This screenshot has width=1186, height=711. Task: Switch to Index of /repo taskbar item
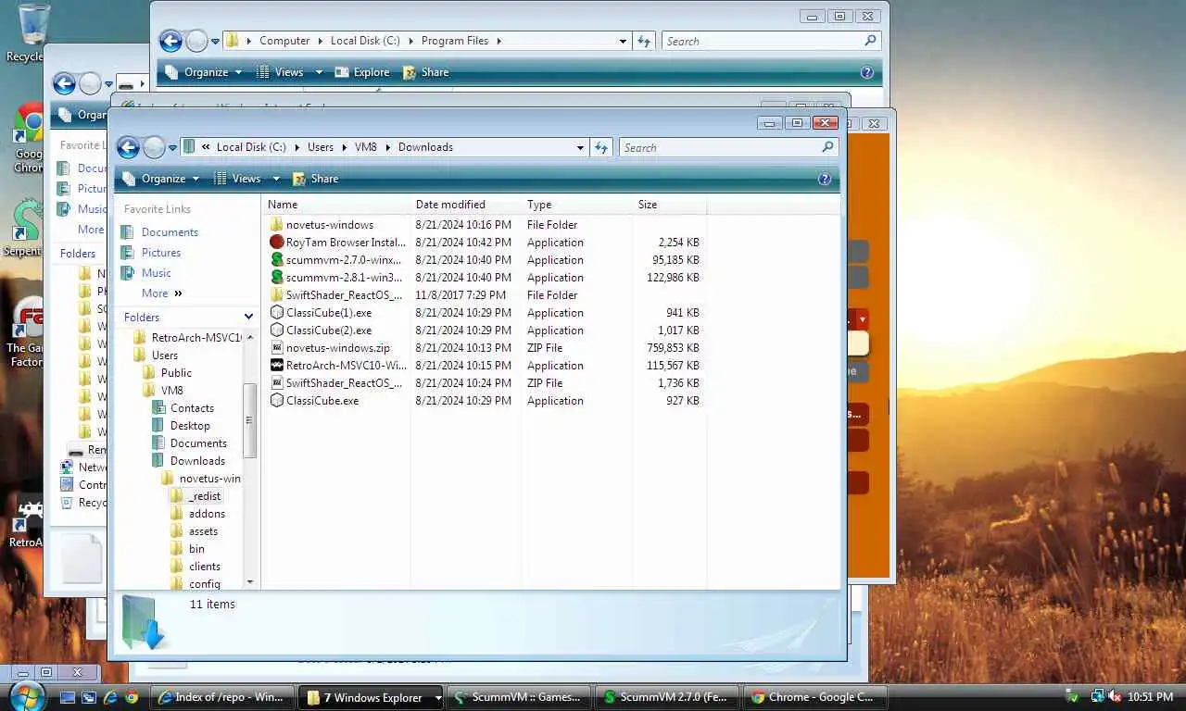[222, 697]
